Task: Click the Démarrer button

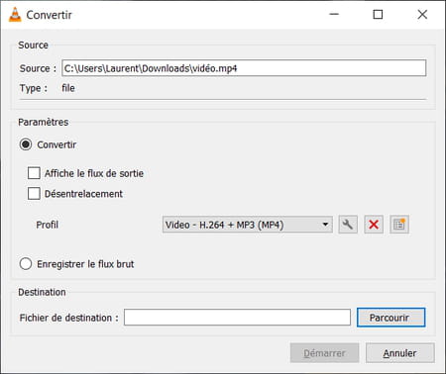Action: 324,353
